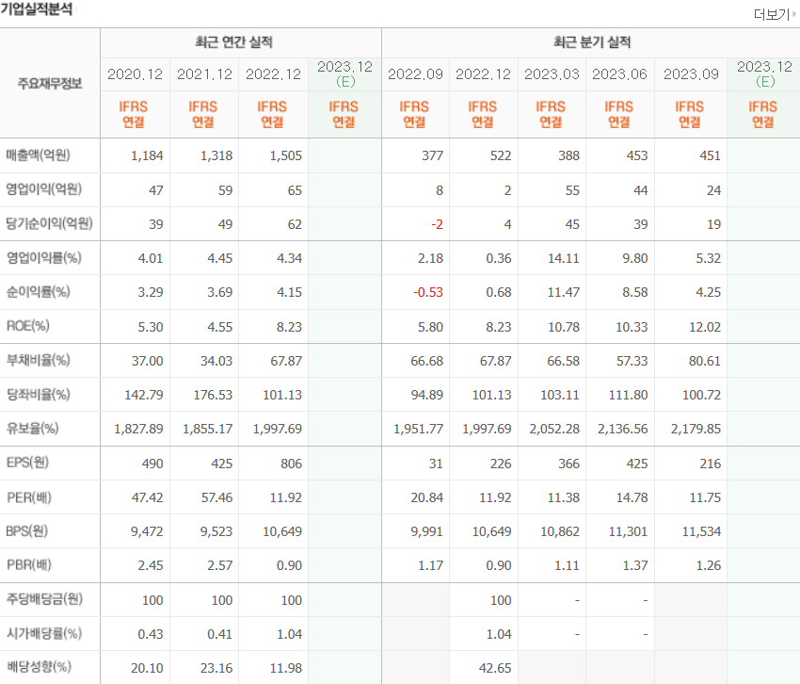
Task: Click the 65 operating profit value for 2022.12
Action: (x=295, y=190)
